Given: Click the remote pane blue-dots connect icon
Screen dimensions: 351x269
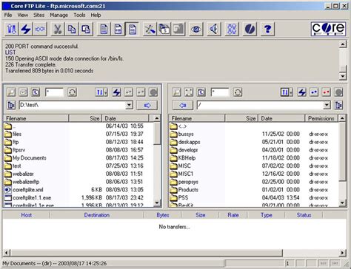Looking at the screenshot, I should click(314, 92).
